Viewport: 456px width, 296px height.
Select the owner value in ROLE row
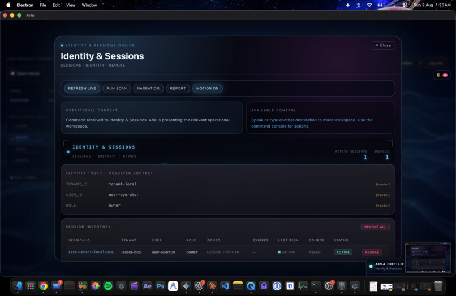tap(114, 206)
